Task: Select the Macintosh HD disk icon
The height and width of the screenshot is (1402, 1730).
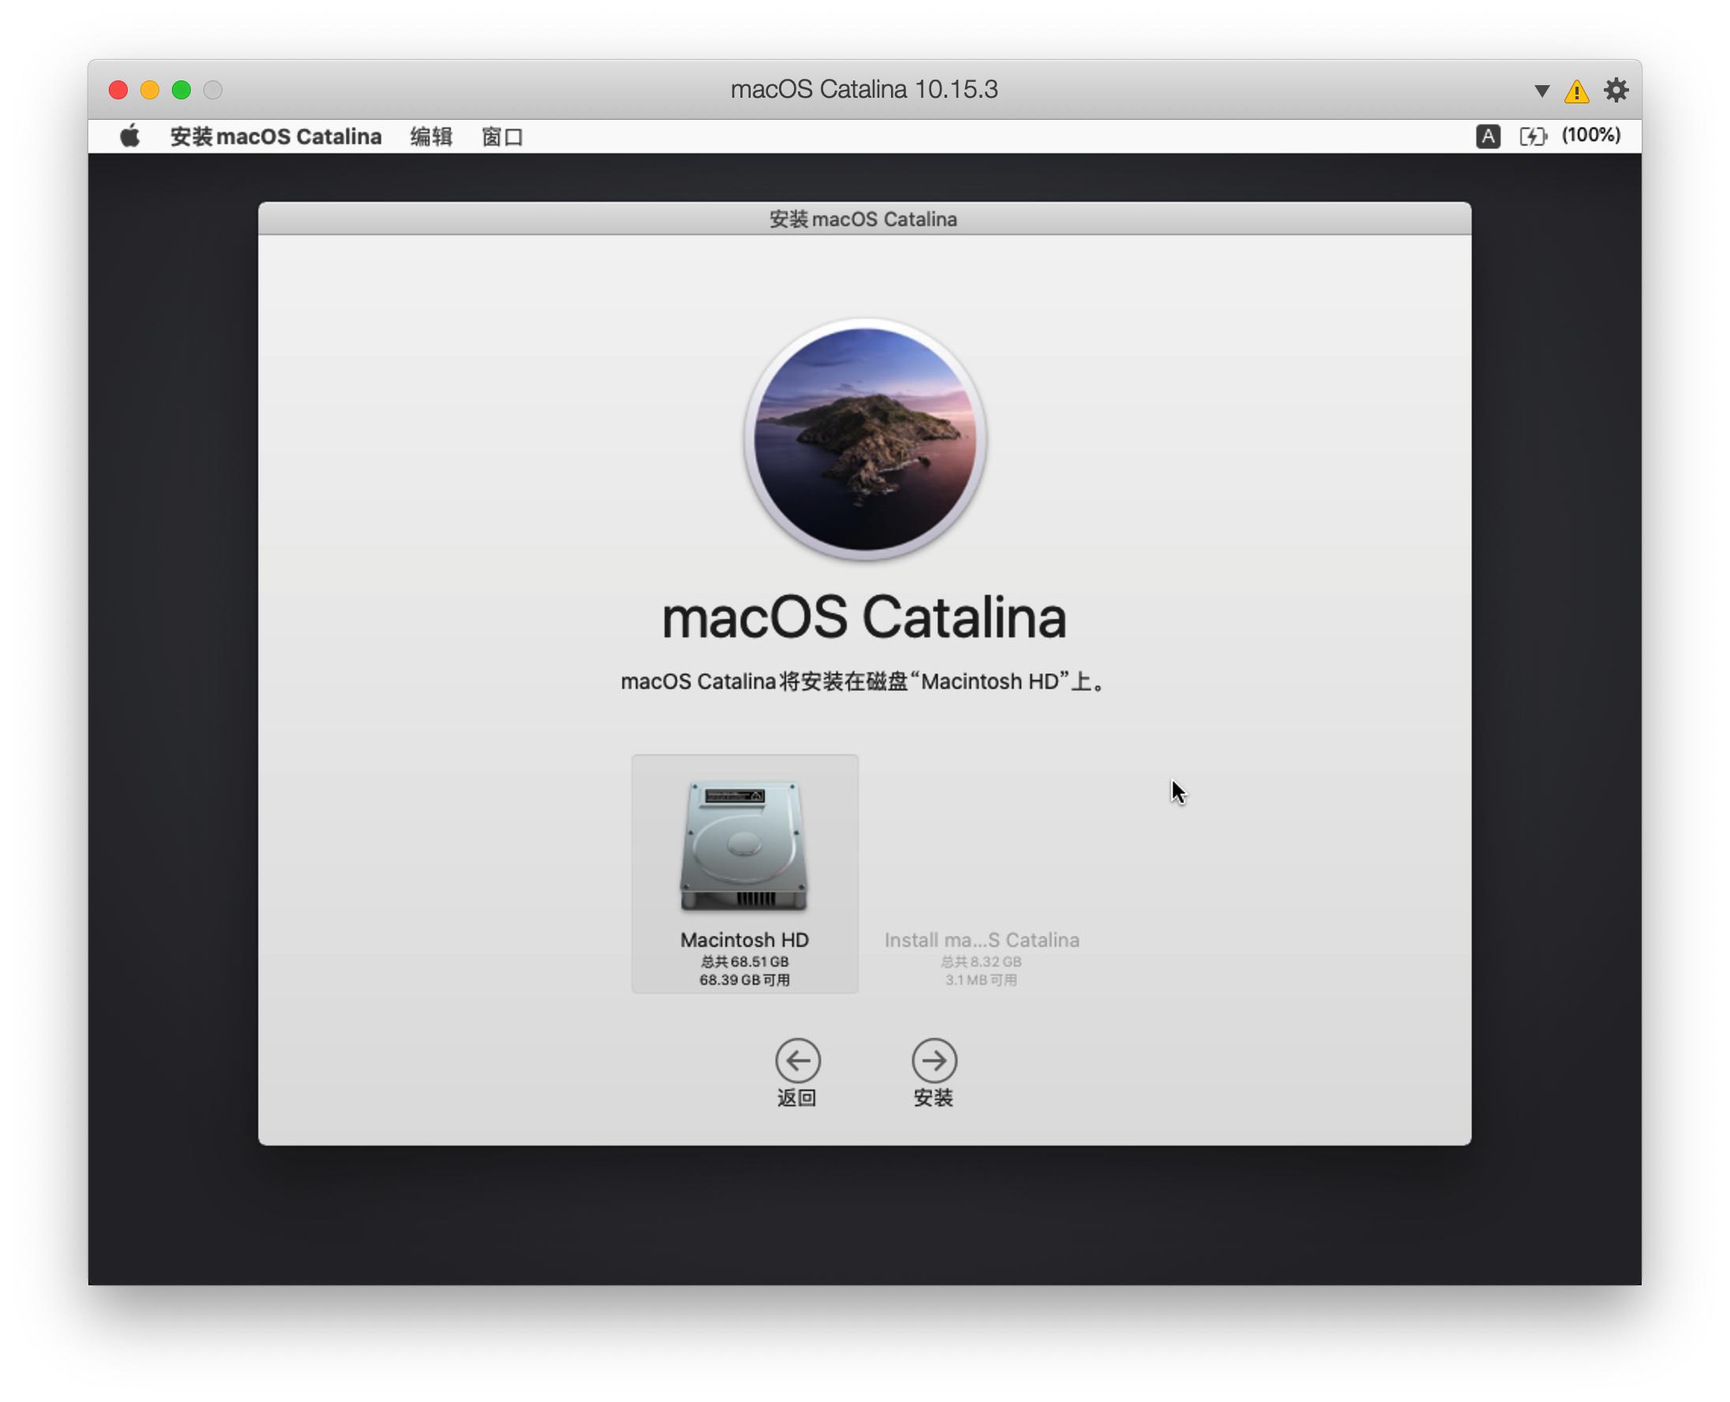Action: pyautogui.click(x=744, y=845)
